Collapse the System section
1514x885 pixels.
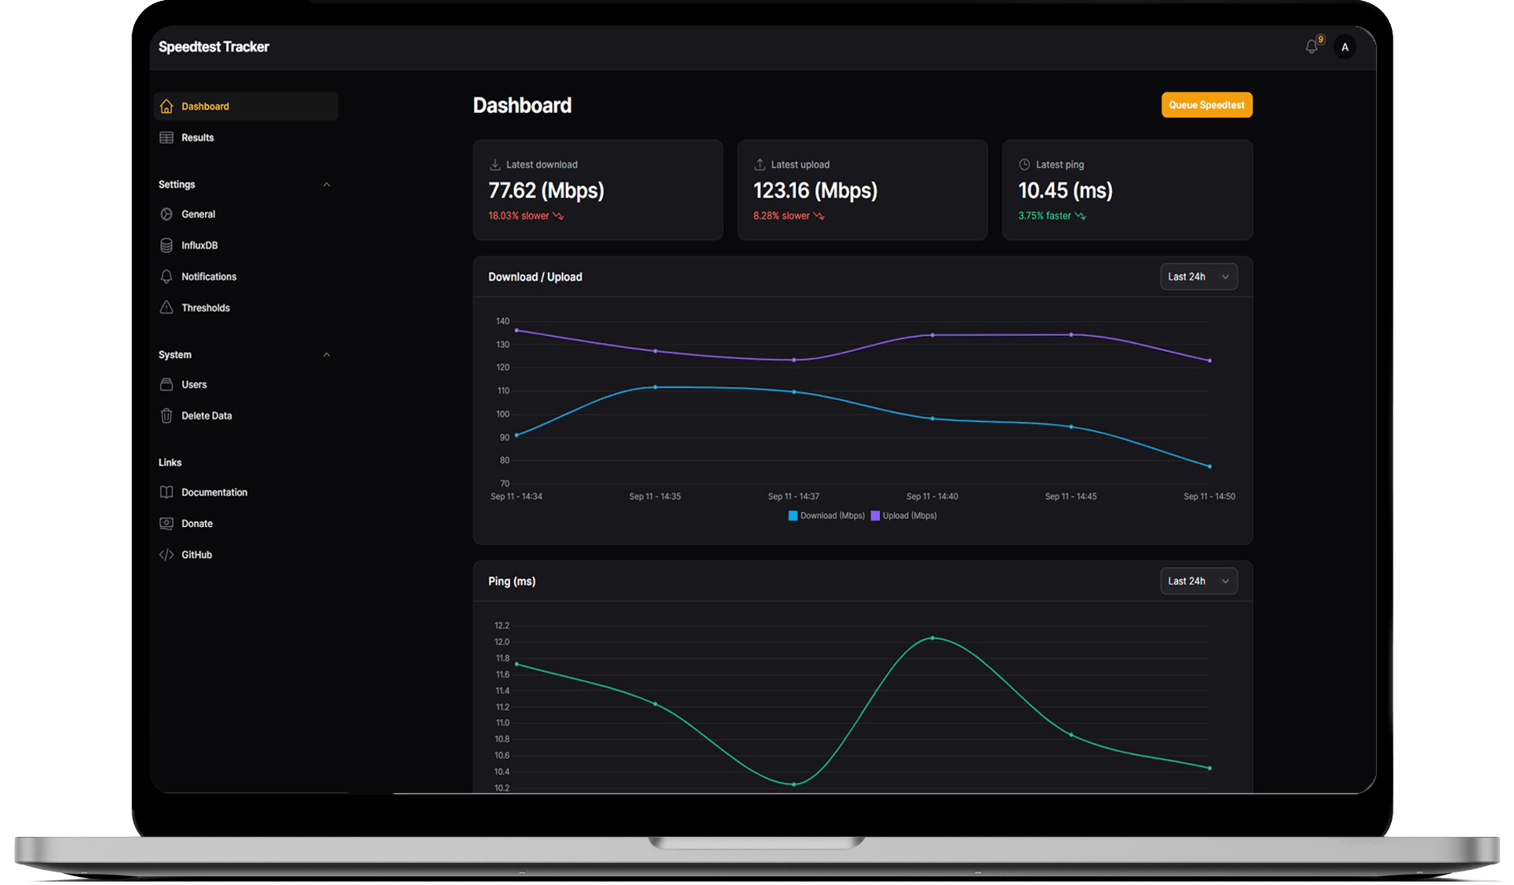tap(326, 354)
